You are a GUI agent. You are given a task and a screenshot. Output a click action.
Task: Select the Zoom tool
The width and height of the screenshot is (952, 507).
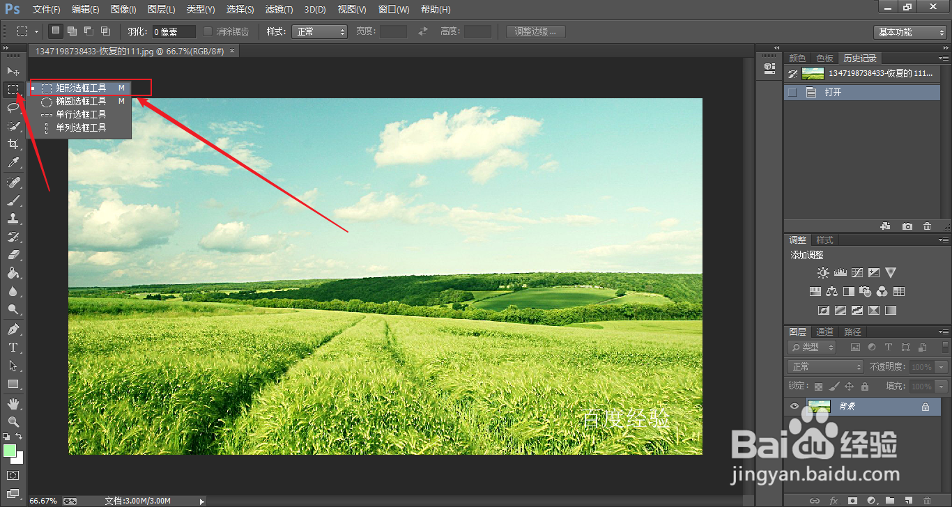tap(13, 421)
